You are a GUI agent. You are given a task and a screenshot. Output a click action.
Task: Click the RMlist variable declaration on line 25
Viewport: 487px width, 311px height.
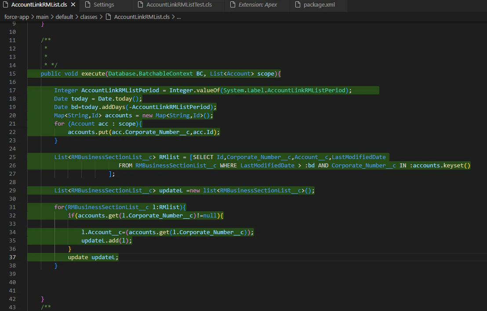pyautogui.click(x=169, y=157)
